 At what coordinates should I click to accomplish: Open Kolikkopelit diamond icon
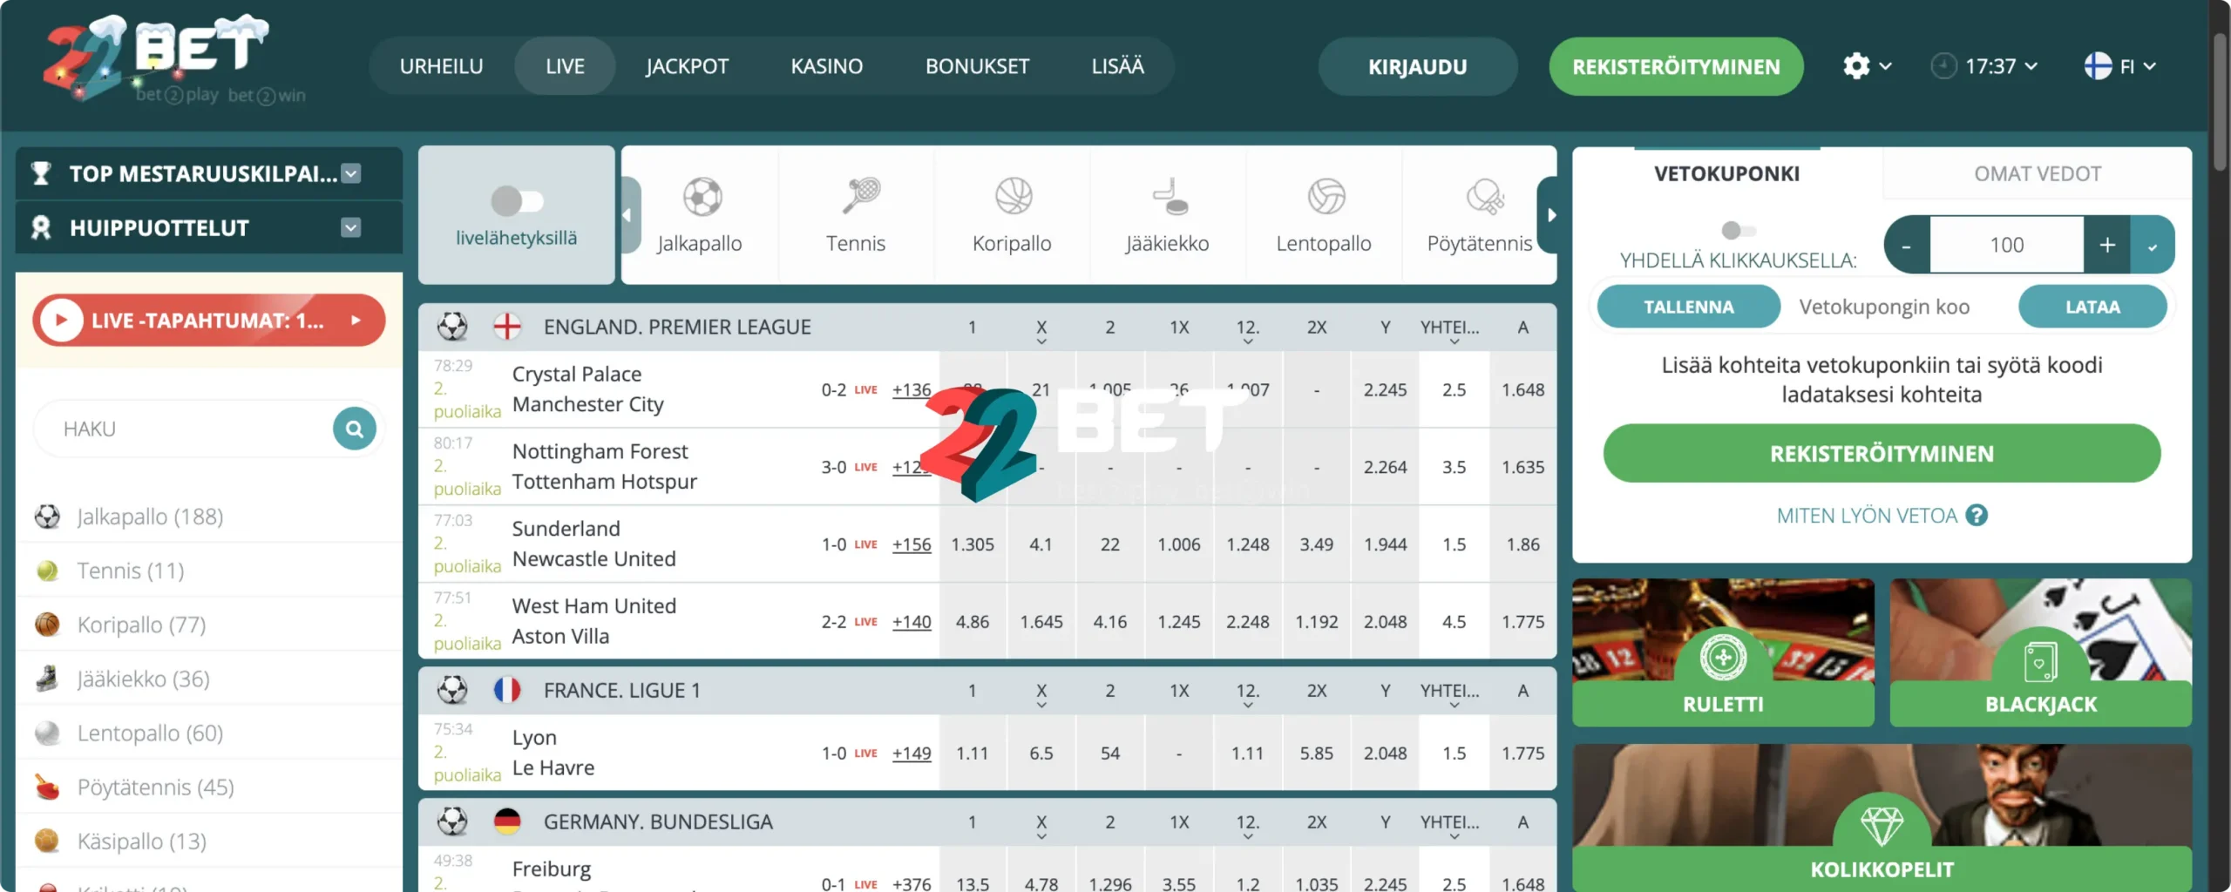coord(1882,824)
